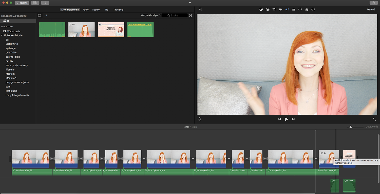Viewport: 380px width, 194px height.
Task: Open the color balance tool
Action: pos(261,9)
